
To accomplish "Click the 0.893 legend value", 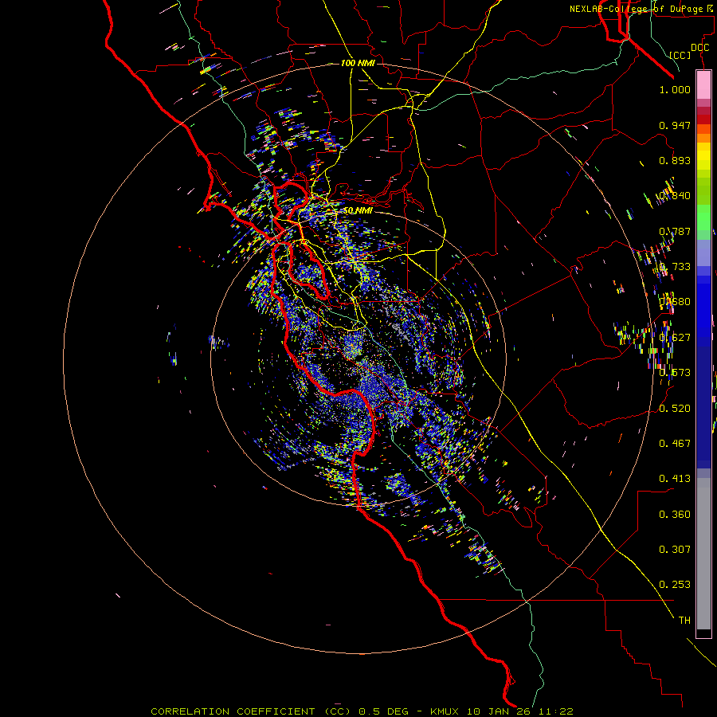I will [x=675, y=160].
